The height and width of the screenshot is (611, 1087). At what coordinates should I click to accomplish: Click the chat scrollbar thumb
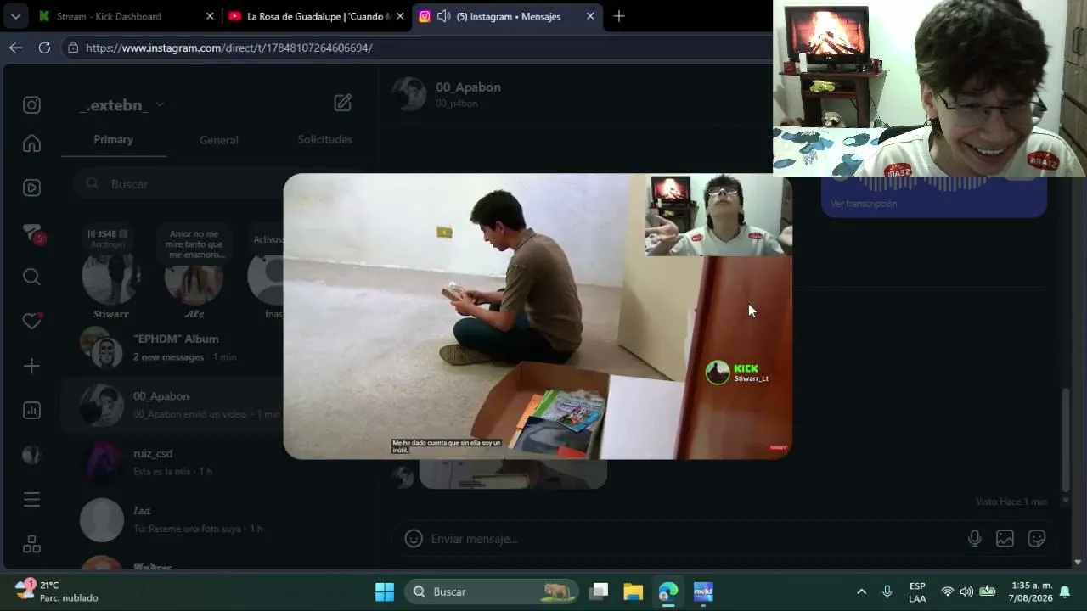pos(1066,440)
